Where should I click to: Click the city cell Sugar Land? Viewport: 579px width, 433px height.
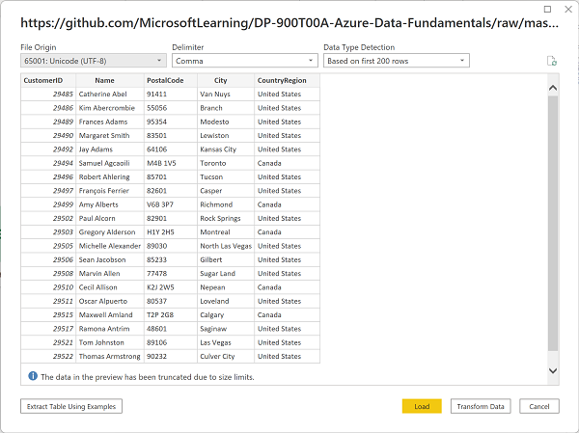(226, 274)
